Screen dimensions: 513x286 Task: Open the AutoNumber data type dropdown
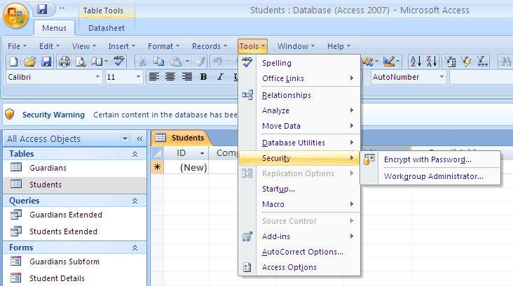click(x=442, y=77)
